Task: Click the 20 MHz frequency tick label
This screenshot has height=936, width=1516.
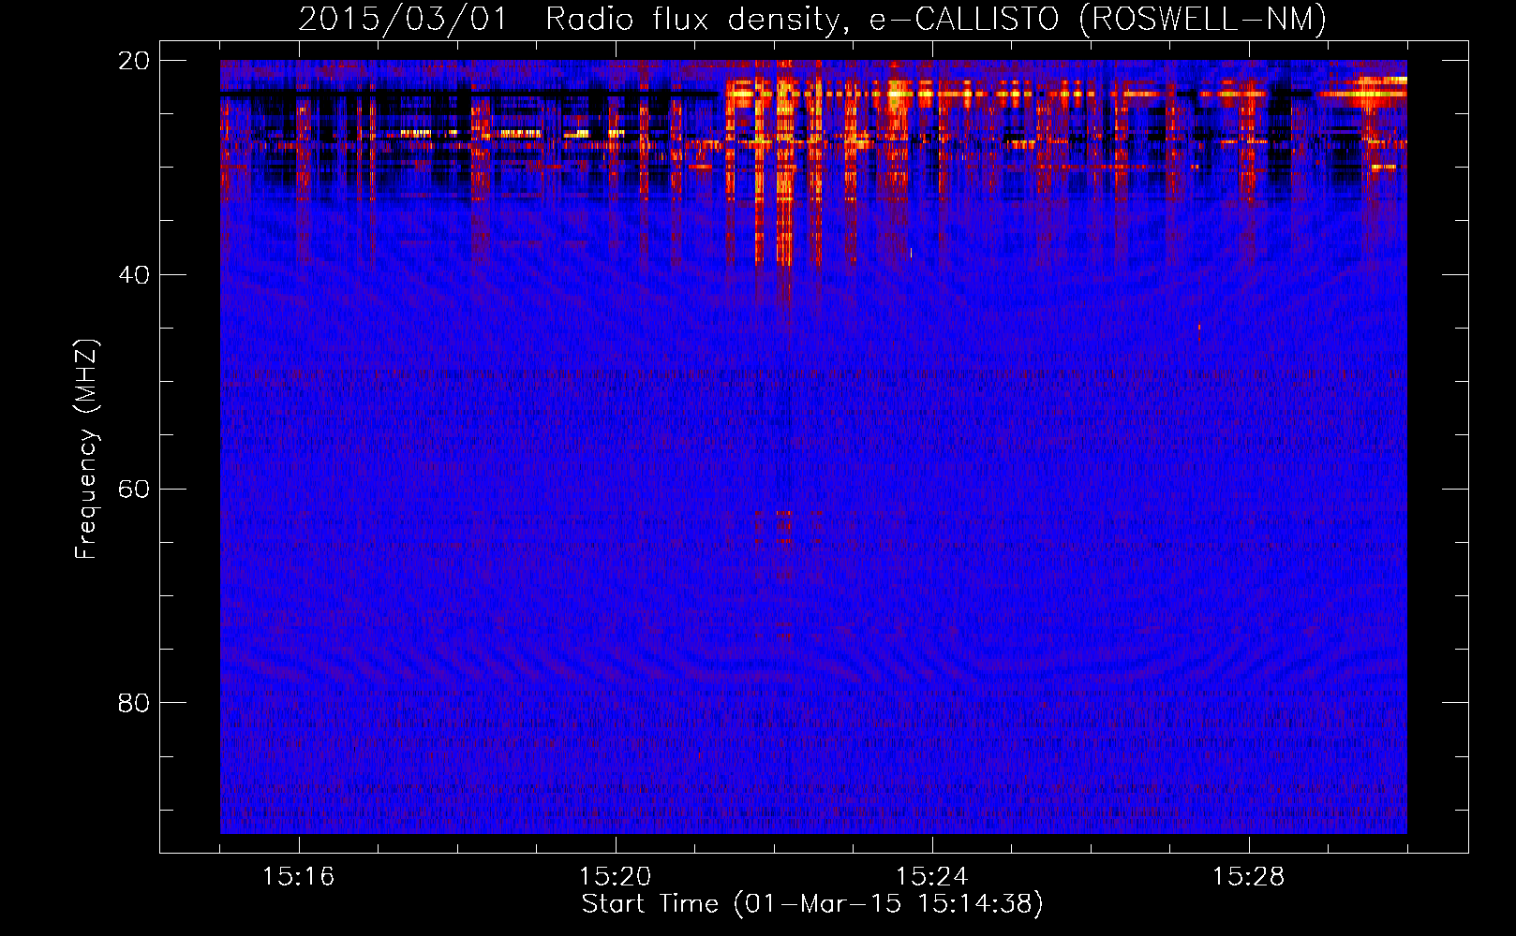Action: pyautogui.click(x=134, y=61)
